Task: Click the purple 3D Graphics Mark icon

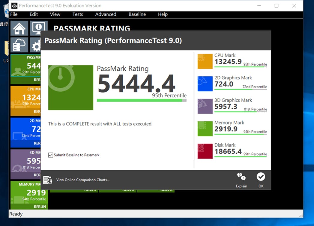Action: (x=205, y=106)
